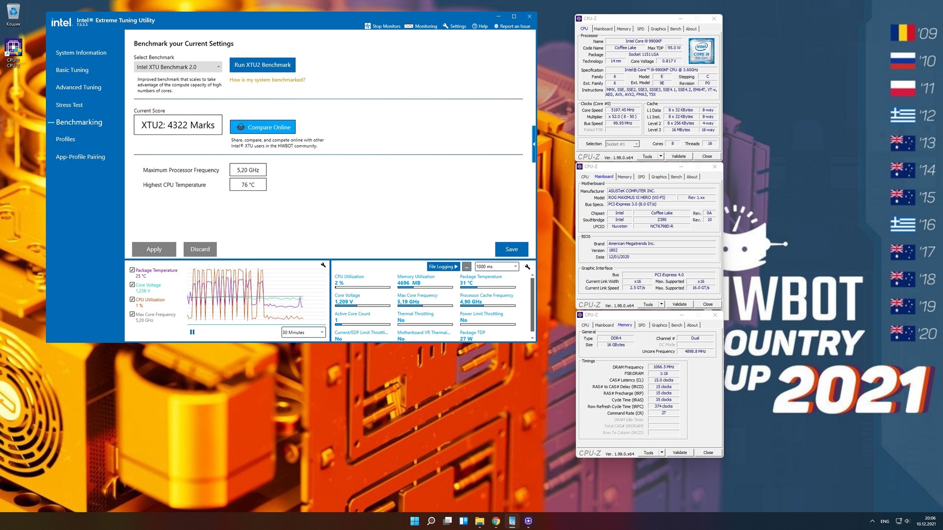The image size is (943, 530).
Task: Open 'How is my system benchmarked?' link
Action: click(267, 80)
